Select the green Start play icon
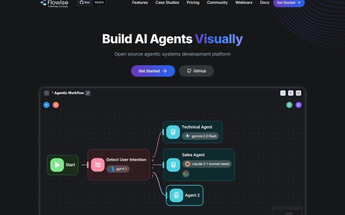The height and width of the screenshot is (215, 345). point(57,165)
